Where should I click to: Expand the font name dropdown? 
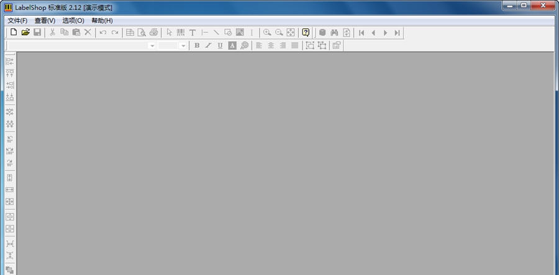[152, 45]
